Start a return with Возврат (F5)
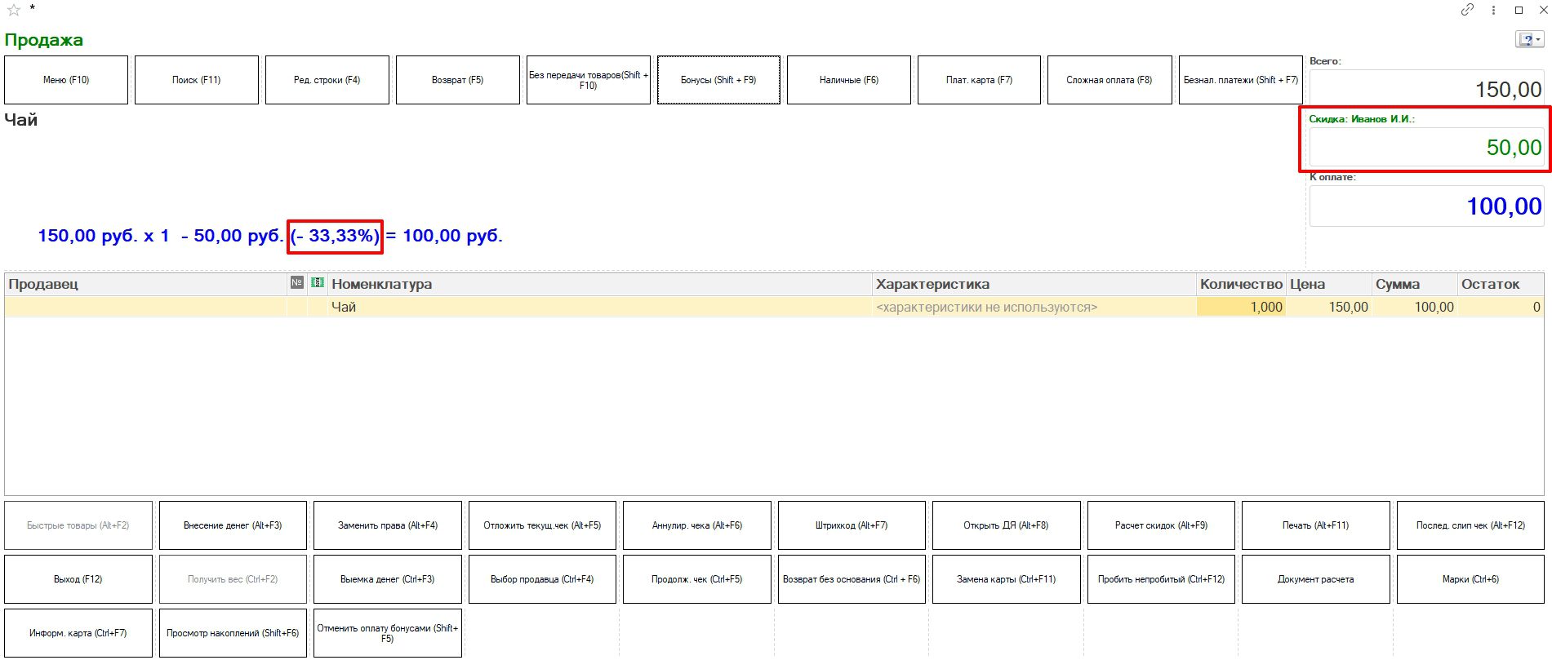The height and width of the screenshot is (660, 1552). [x=457, y=80]
